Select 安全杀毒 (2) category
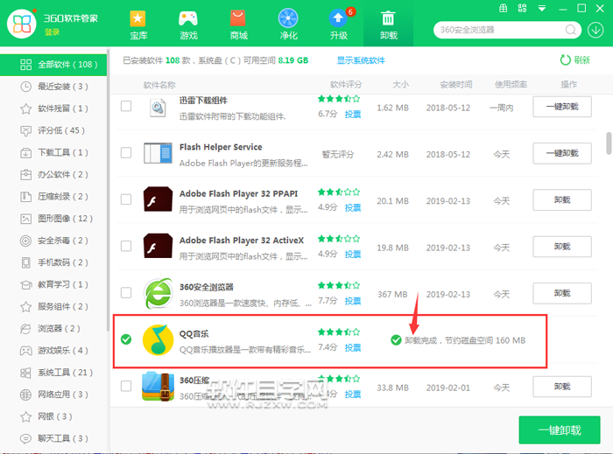The height and width of the screenshot is (454, 613). (x=54, y=241)
